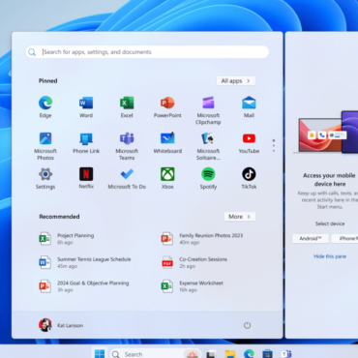This screenshot has width=358, height=358.
Task: Click the power button icon
Action: [x=247, y=325]
